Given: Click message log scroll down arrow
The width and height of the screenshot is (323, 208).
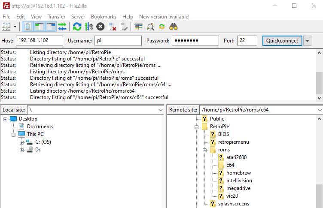Looking at the screenshot, I should (x=319, y=98).
